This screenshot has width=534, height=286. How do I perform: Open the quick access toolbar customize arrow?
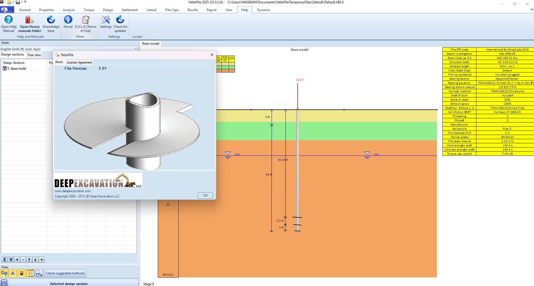tap(25, 2)
